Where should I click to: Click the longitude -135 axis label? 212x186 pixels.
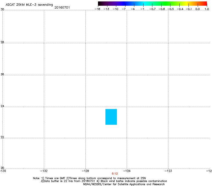click(x=3, y=171)
